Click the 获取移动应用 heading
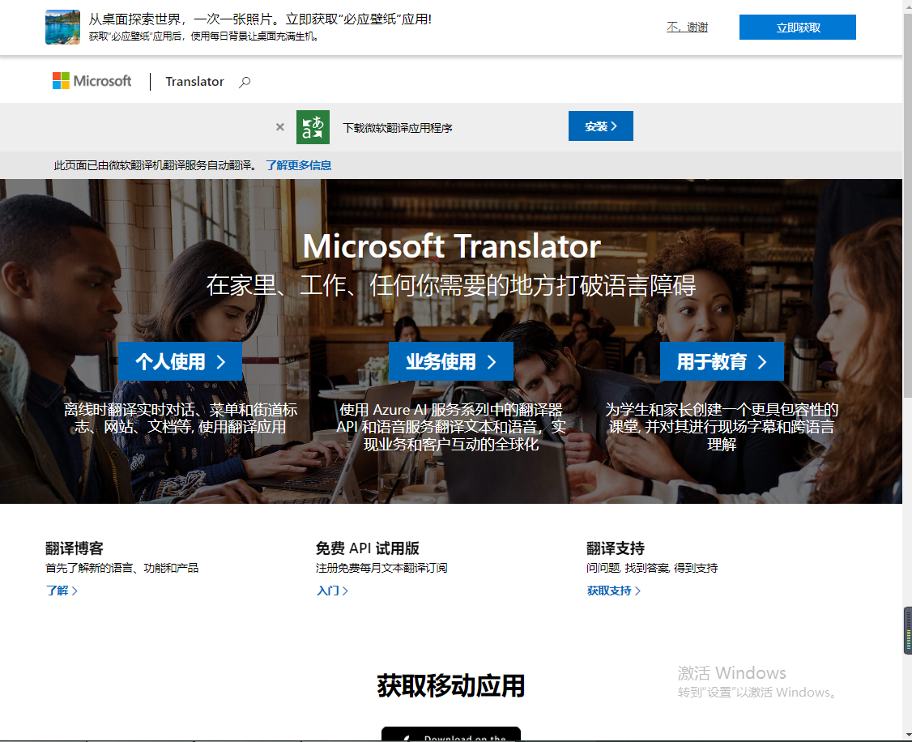912x742 pixels. 451,686
